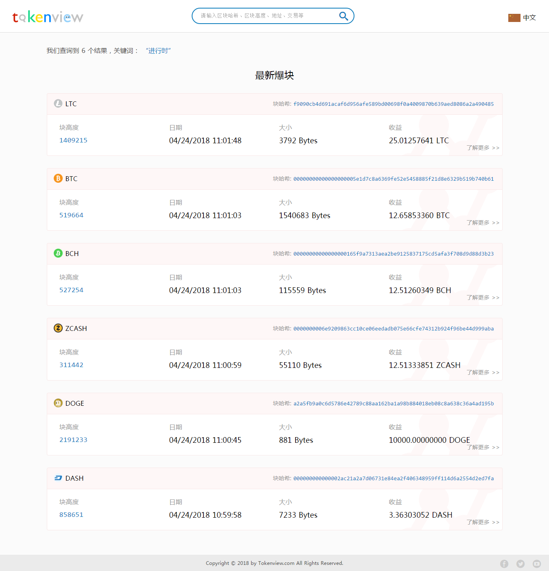Viewport: 549px width, 571px height.
Task: Click reward 12.51333851 ZCASH
Action: point(424,365)
